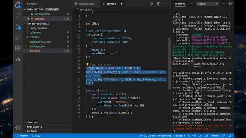This screenshot has height=138, width=246.
Task: Collapse the TRYING-SEQUELIZE folder section
Action: [38, 23]
